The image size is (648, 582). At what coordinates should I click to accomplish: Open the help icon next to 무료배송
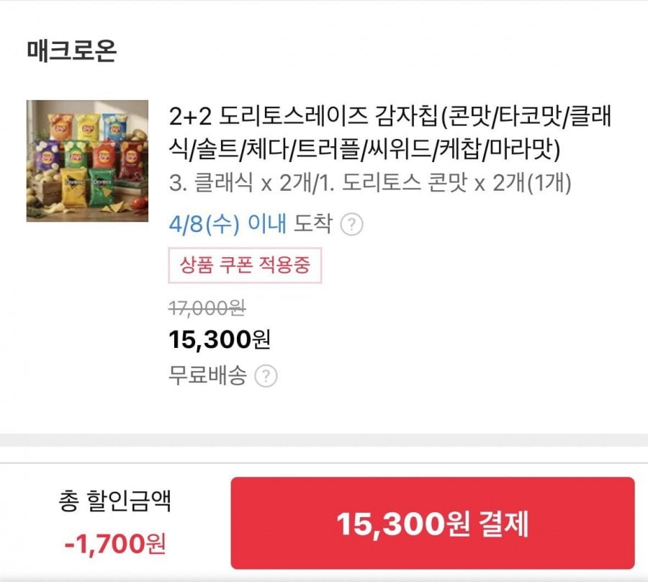pyautogui.click(x=266, y=376)
